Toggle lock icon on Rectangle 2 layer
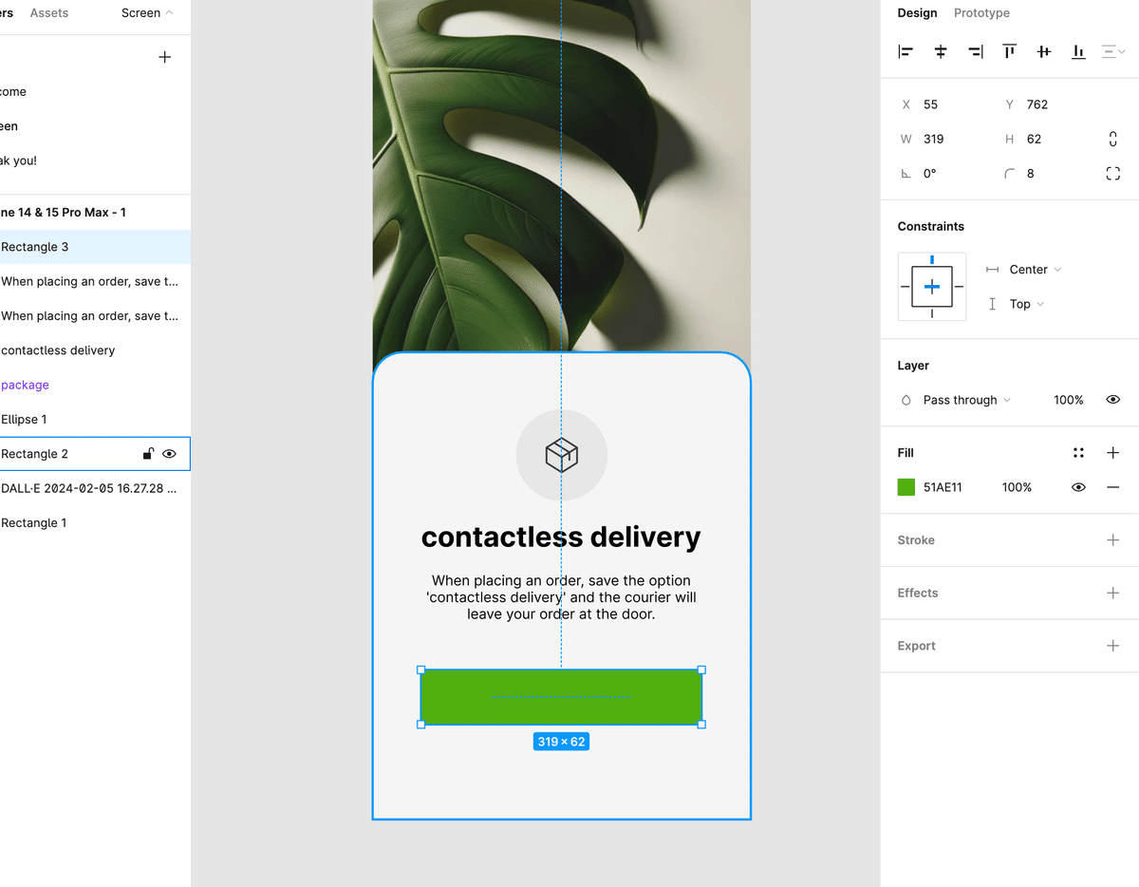Viewport: 1139px width, 887px height. (148, 454)
